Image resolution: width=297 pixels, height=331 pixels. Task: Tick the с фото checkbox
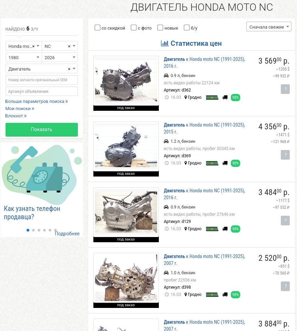point(134,28)
